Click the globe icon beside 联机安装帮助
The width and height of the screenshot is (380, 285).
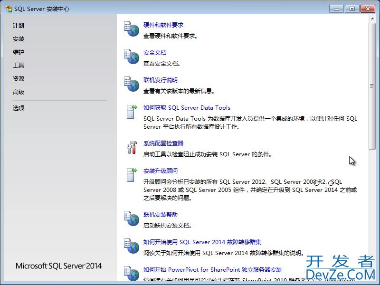point(132,218)
